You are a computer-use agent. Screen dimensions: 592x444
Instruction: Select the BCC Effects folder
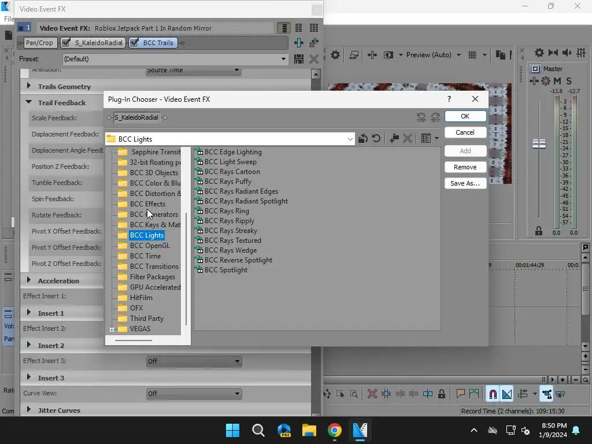pyautogui.click(x=147, y=204)
